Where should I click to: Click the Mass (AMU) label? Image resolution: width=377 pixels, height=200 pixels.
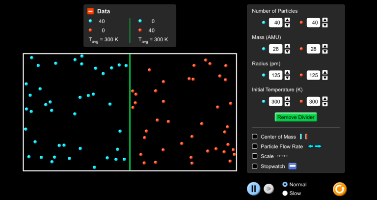[267, 37]
